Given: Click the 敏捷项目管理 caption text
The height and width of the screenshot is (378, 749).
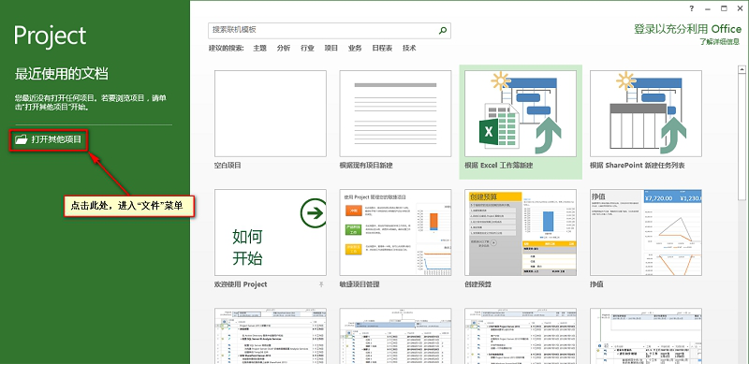Looking at the screenshot, I should click(360, 284).
